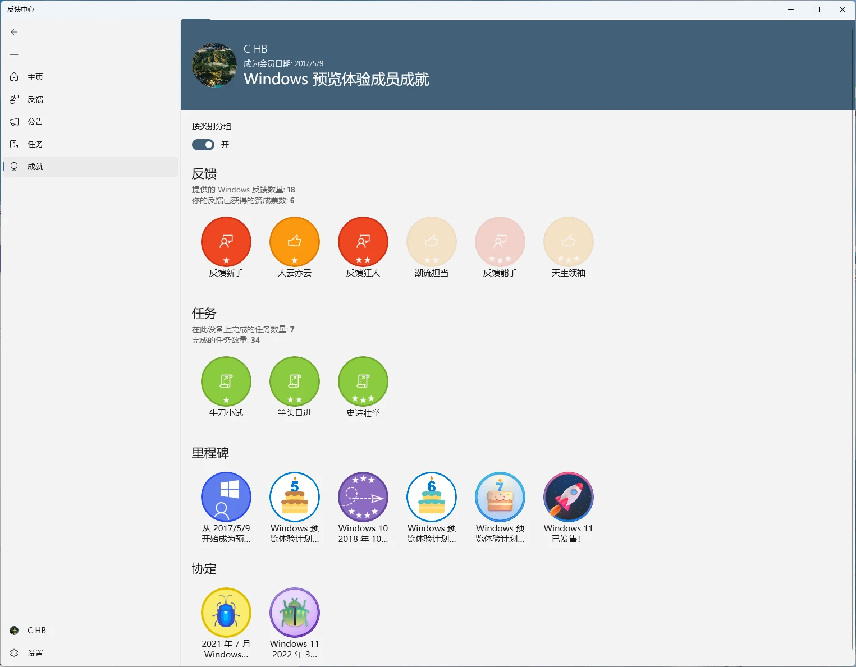Screen dimensions: 856x667
Task: Expand the hamburger navigation menu
Action: (x=15, y=54)
